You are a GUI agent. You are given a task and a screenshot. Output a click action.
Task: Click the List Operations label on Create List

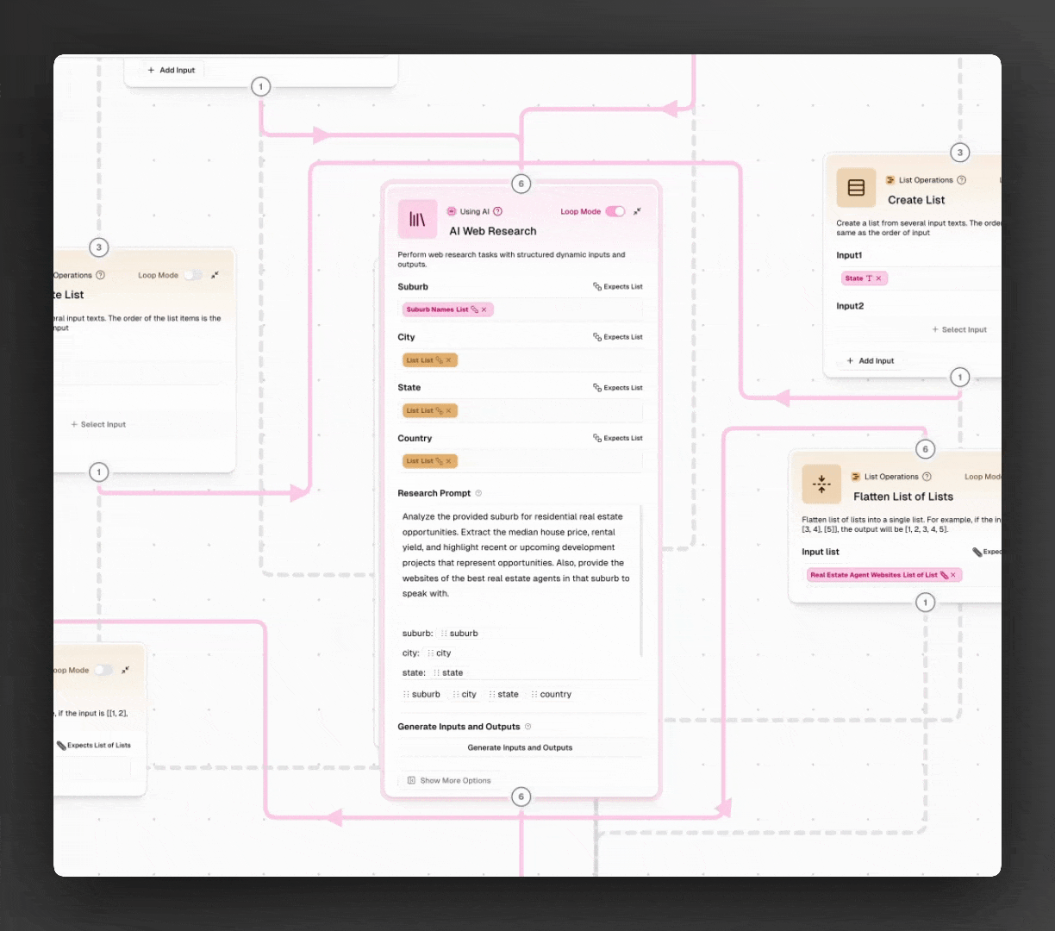coord(927,180)
